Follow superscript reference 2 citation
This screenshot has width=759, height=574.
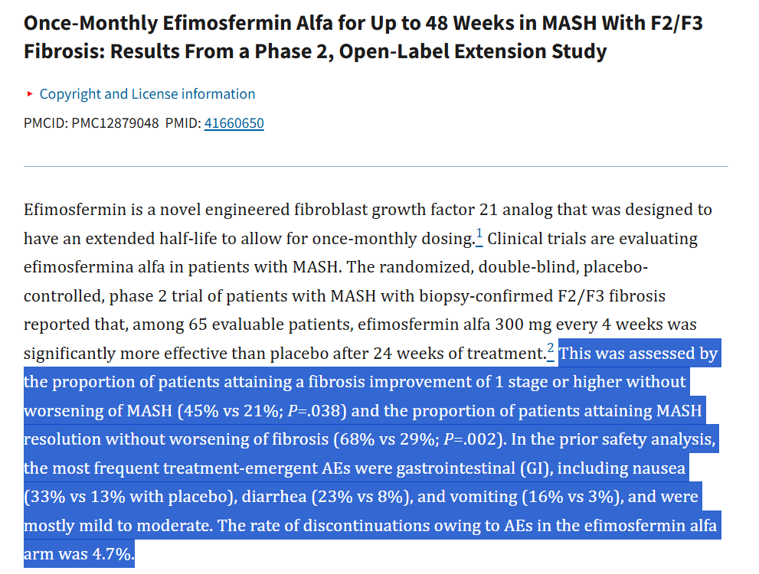point(551,351)
